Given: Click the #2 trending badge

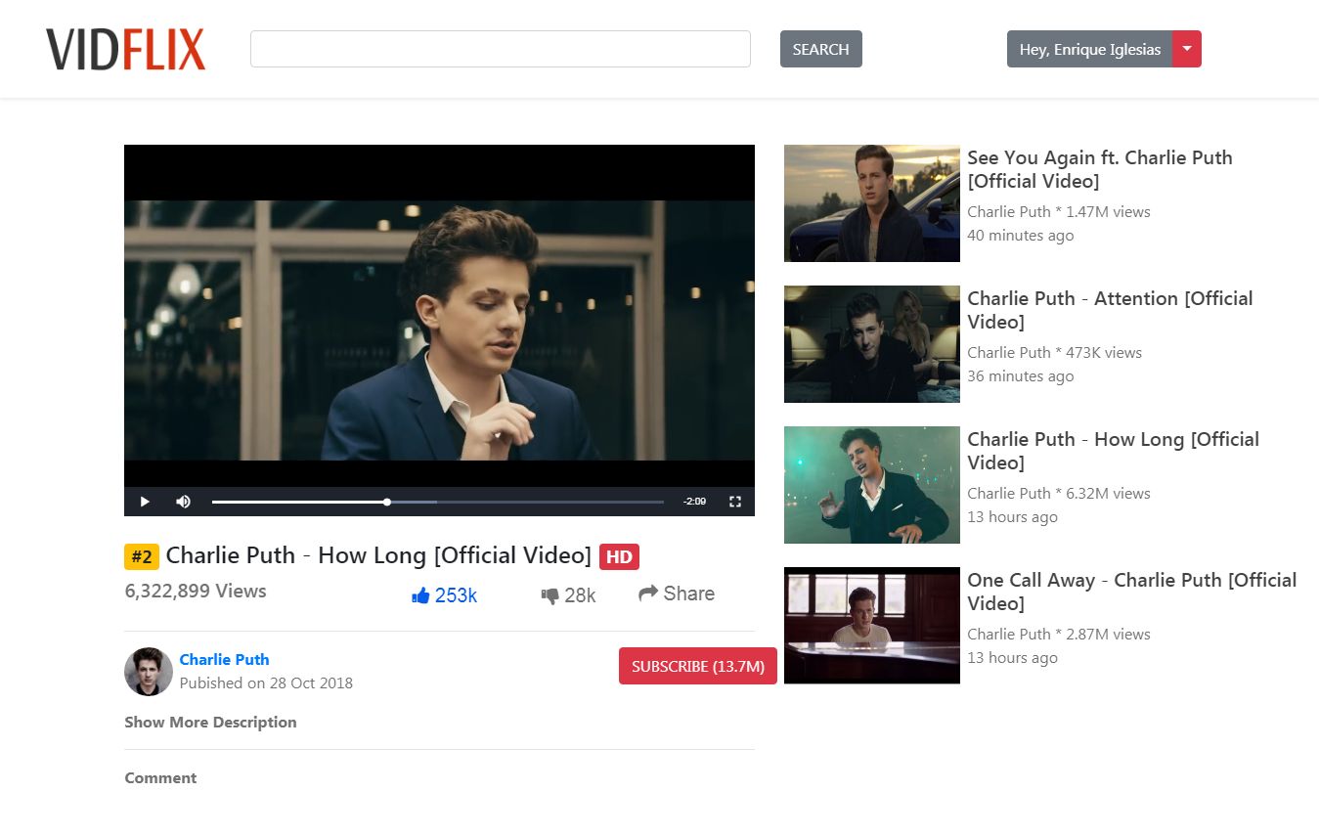Looking at the screenshot, I should pyautogui.click(x=142, y=556).
